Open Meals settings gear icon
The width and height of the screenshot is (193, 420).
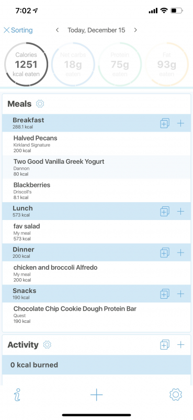click(x=40, y=103)
